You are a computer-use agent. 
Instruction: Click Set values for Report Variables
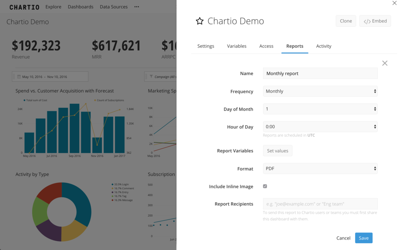277,151
